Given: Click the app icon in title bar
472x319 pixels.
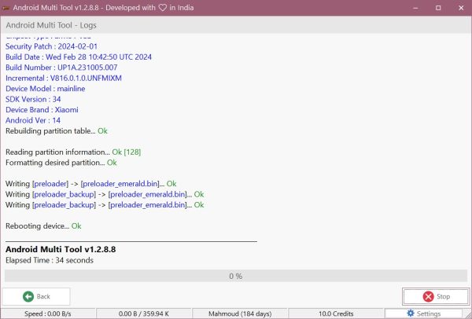Looking at the screenshot, I should 6,8.
